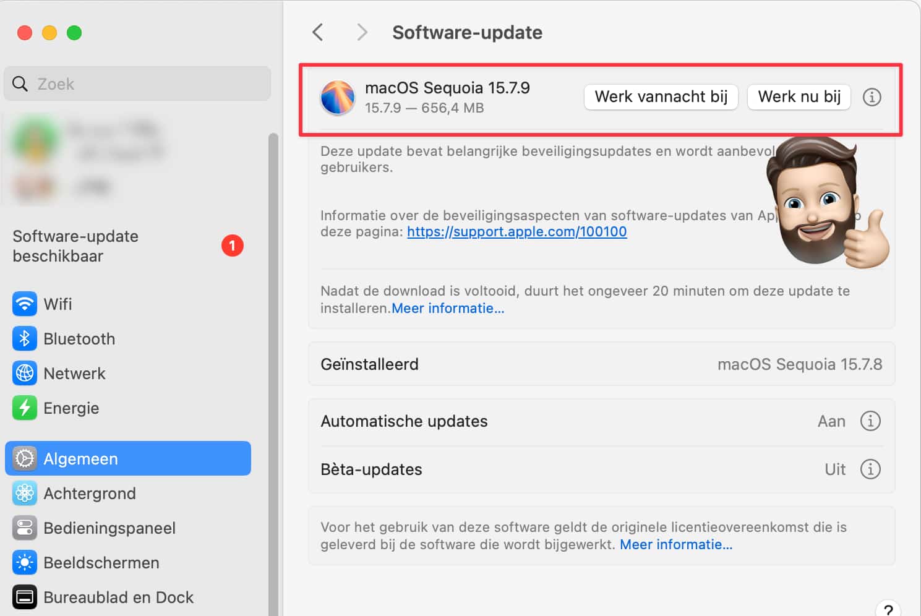Click the Bèta-updates Uit value
Viewport: 921px width, 616px height.
tap(835, 469)
